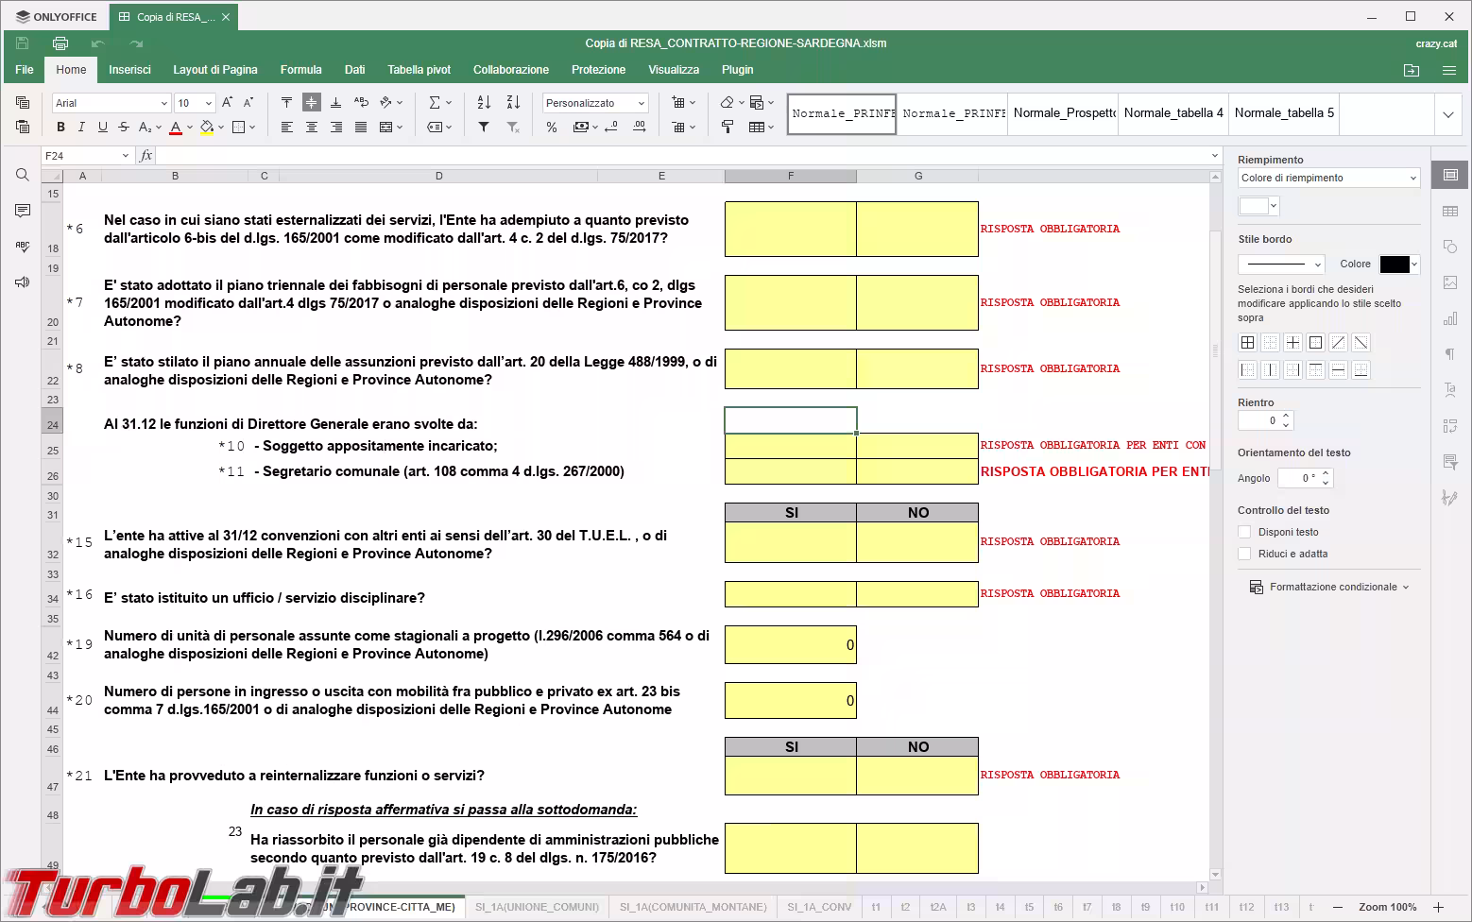Switch to the Tabella pivot tab

[x=419, y=70]
